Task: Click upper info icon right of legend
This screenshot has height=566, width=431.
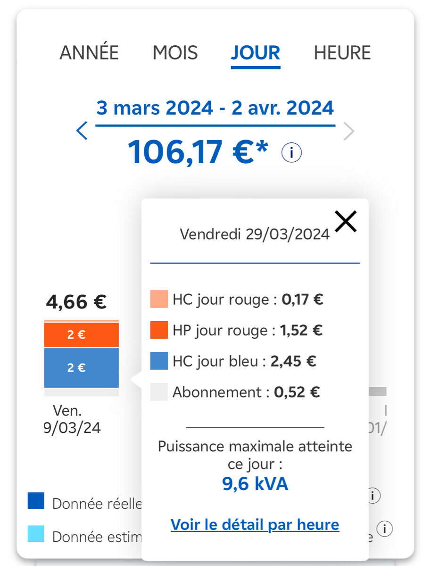Action: point(373,496)
